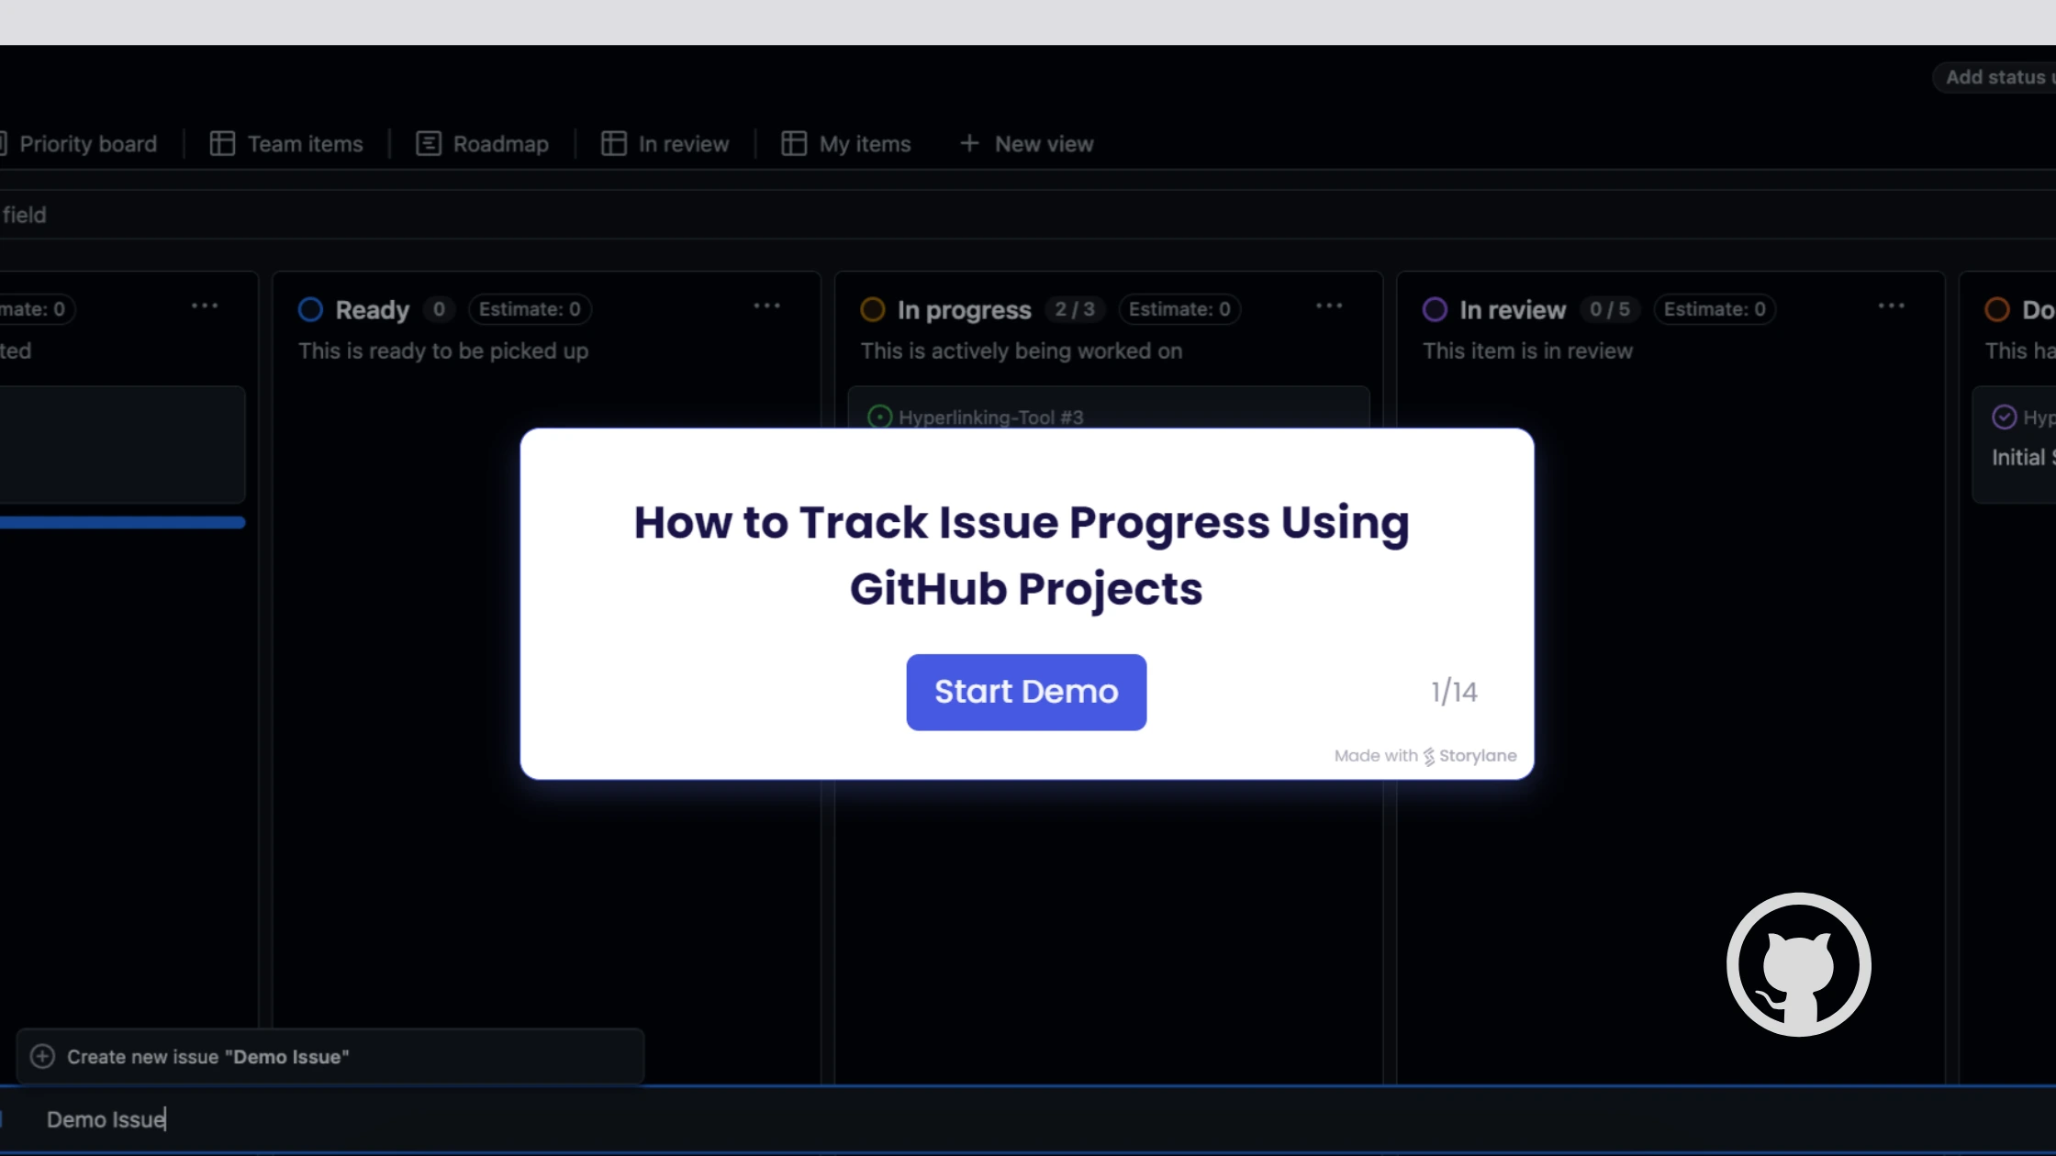The image size is (2056, 1156).
Task: Click the blue Ready status circle
Action: (x=309, y=309)
